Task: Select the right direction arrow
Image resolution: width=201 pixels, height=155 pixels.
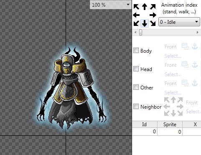Action: pyautogui.click(x=153, y=15)
